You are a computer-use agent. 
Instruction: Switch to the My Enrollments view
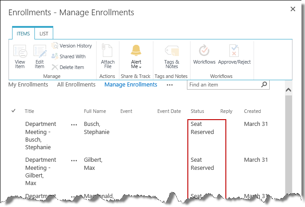pyautogui.click(x=28, y=85)
